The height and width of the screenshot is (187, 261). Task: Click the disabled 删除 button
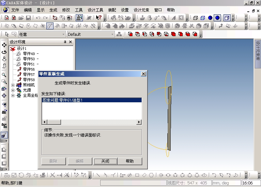[54, 161]
